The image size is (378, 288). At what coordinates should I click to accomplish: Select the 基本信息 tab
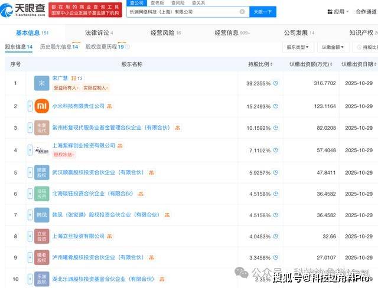click(32, 32)
